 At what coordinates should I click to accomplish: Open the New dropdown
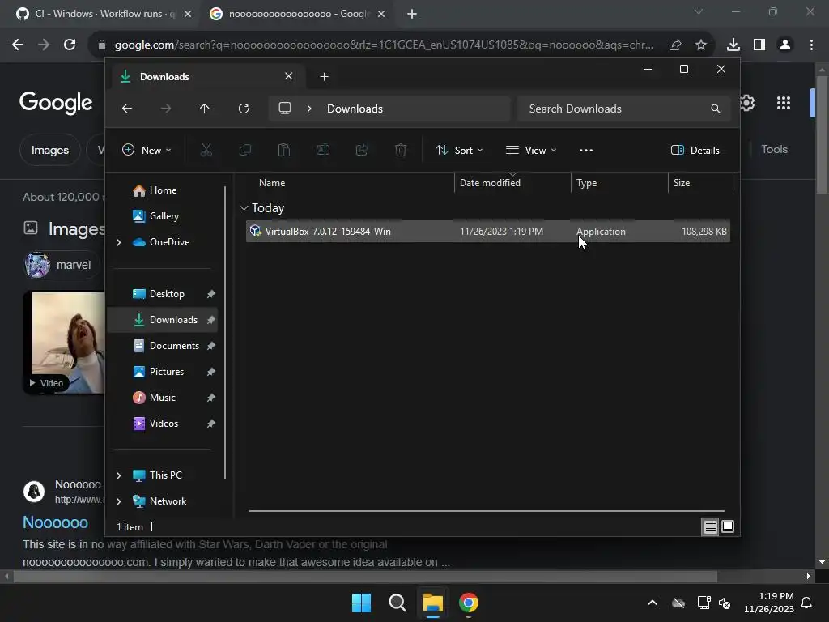pyautogui.click(x=147, y=150)
